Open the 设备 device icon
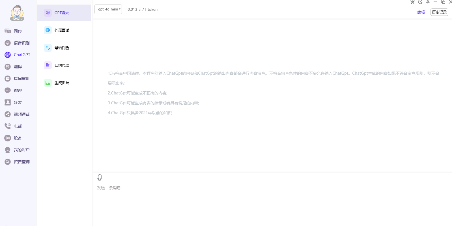The height and width of the screenshot is (226, 452). pyautogui.click(x=8, y=138)
